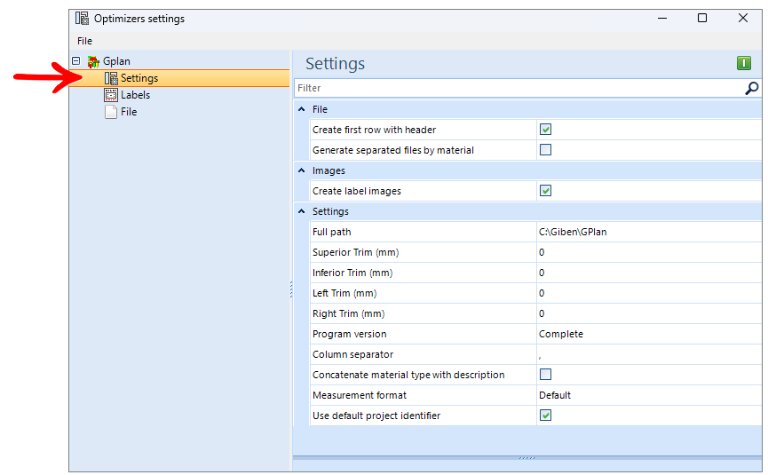
Task: Select Settings in the Gplan tree
Action: [139, 78]
